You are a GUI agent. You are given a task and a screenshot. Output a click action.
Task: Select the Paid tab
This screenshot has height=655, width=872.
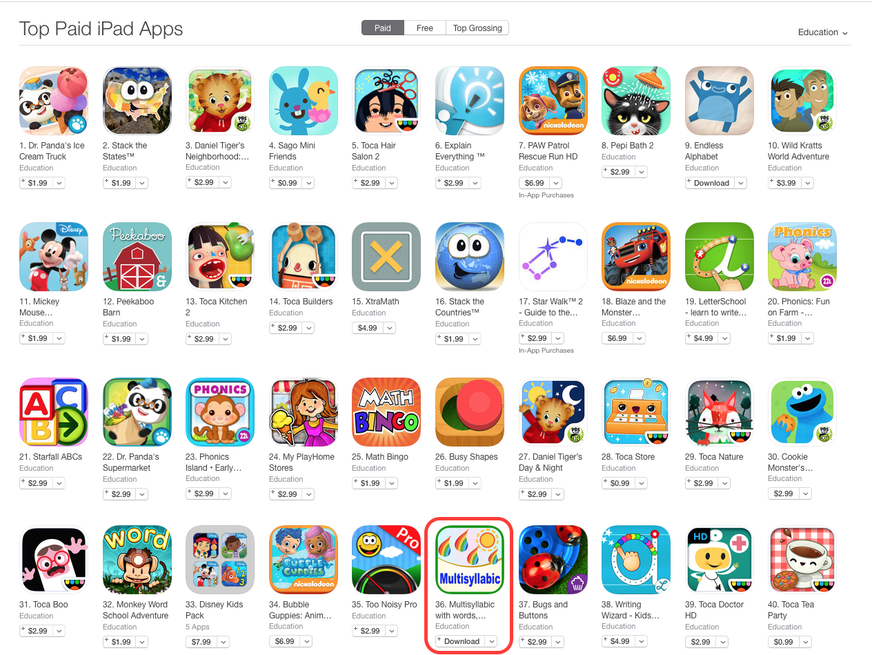pos(383,28)
